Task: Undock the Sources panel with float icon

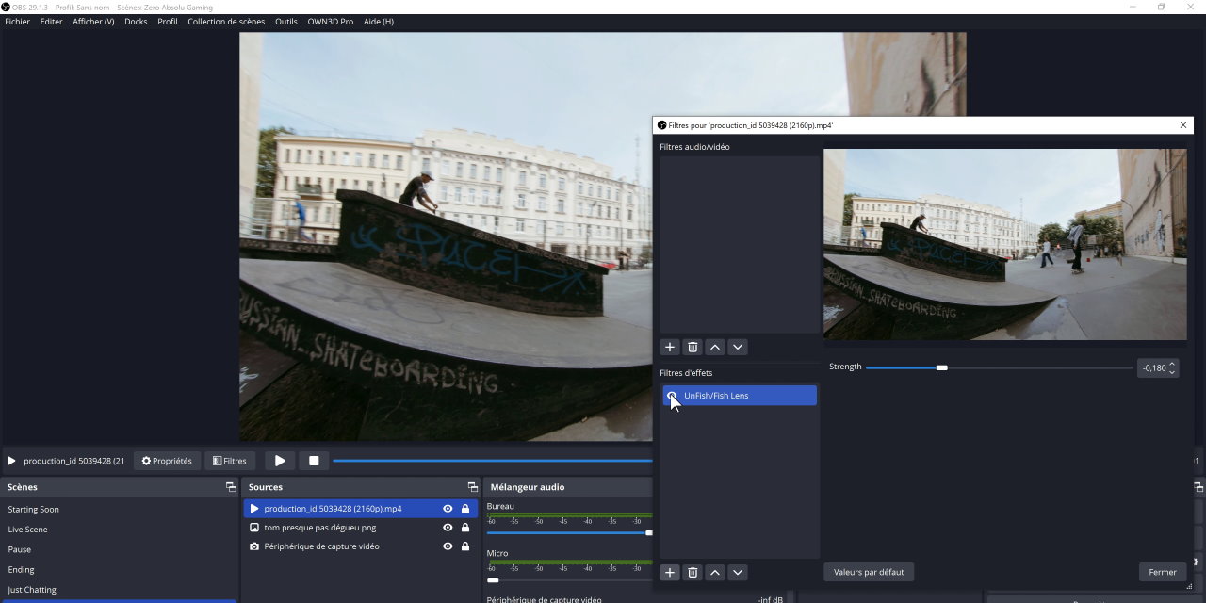Action: tap(472, 487)
